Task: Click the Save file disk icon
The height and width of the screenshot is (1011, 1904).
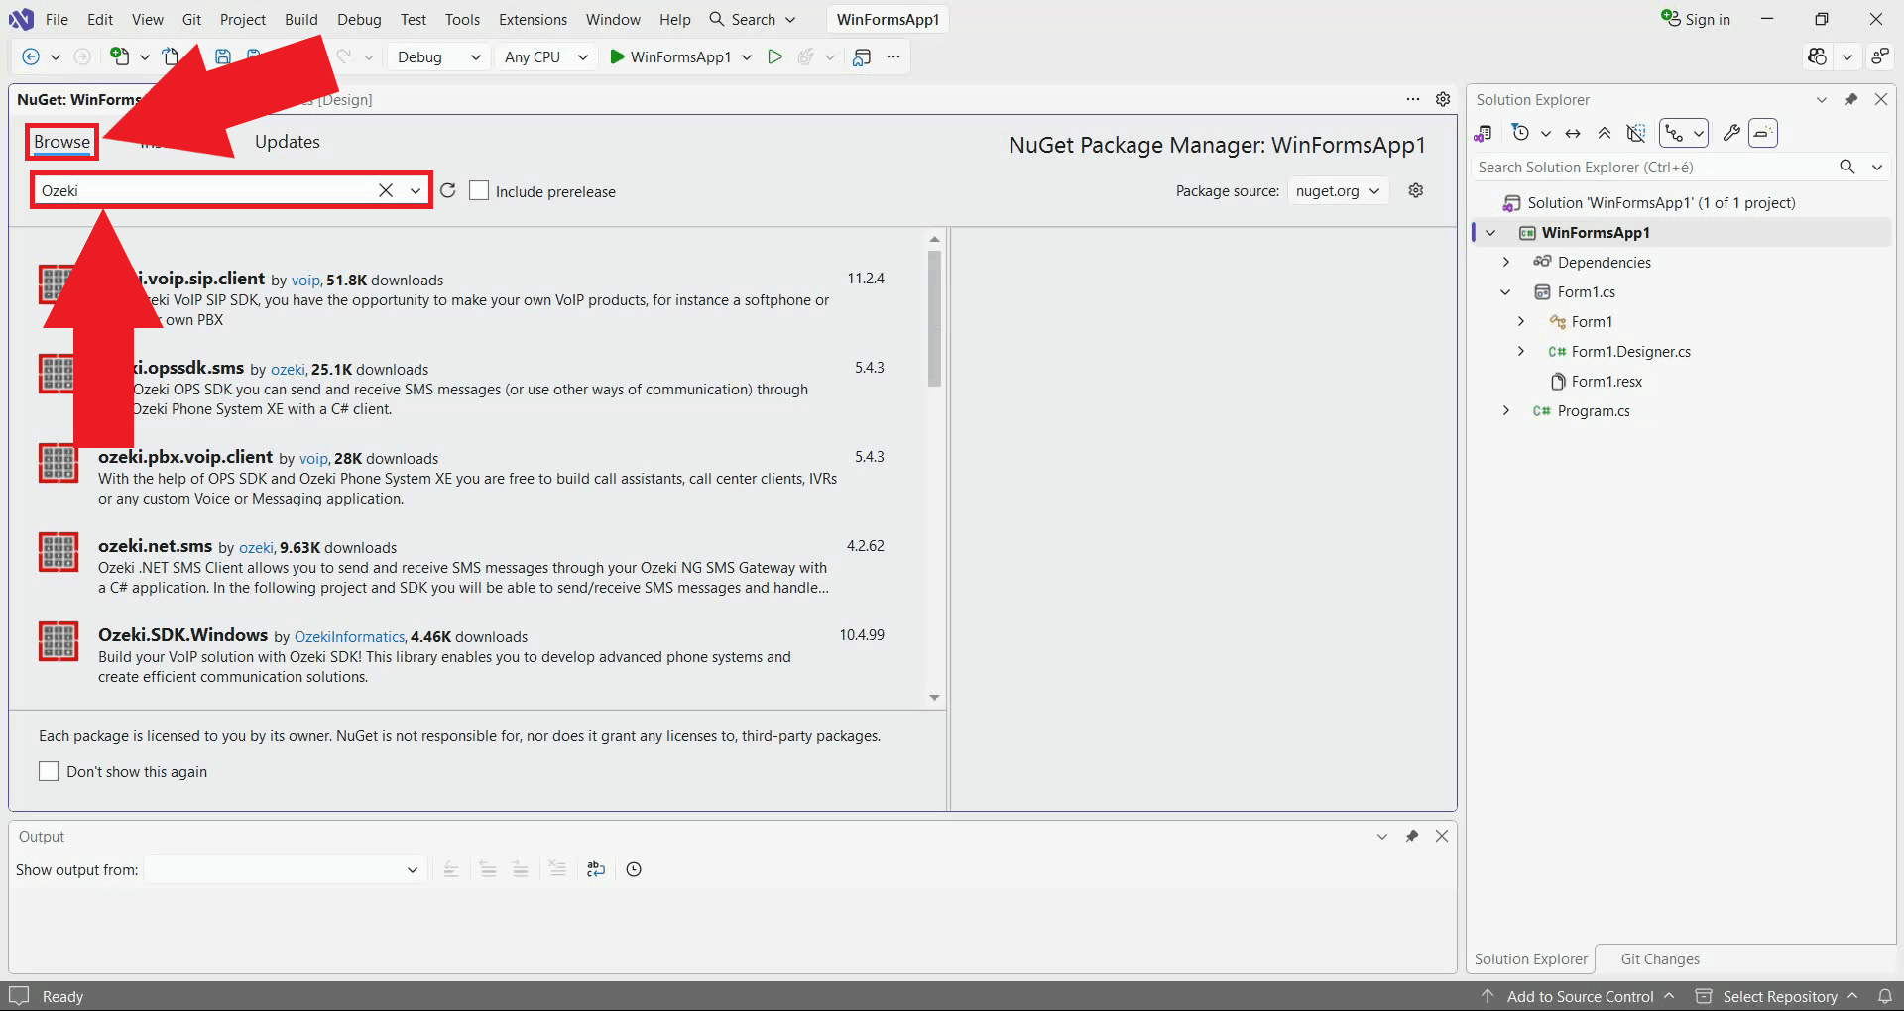Action: tap(223, 57)
